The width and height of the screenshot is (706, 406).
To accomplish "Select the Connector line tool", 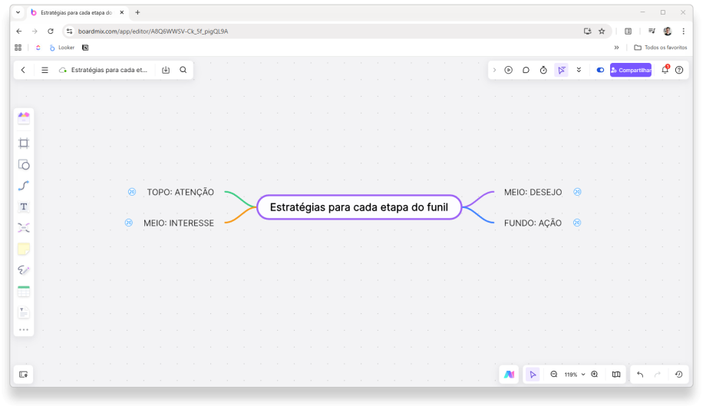I will [24, 186].
